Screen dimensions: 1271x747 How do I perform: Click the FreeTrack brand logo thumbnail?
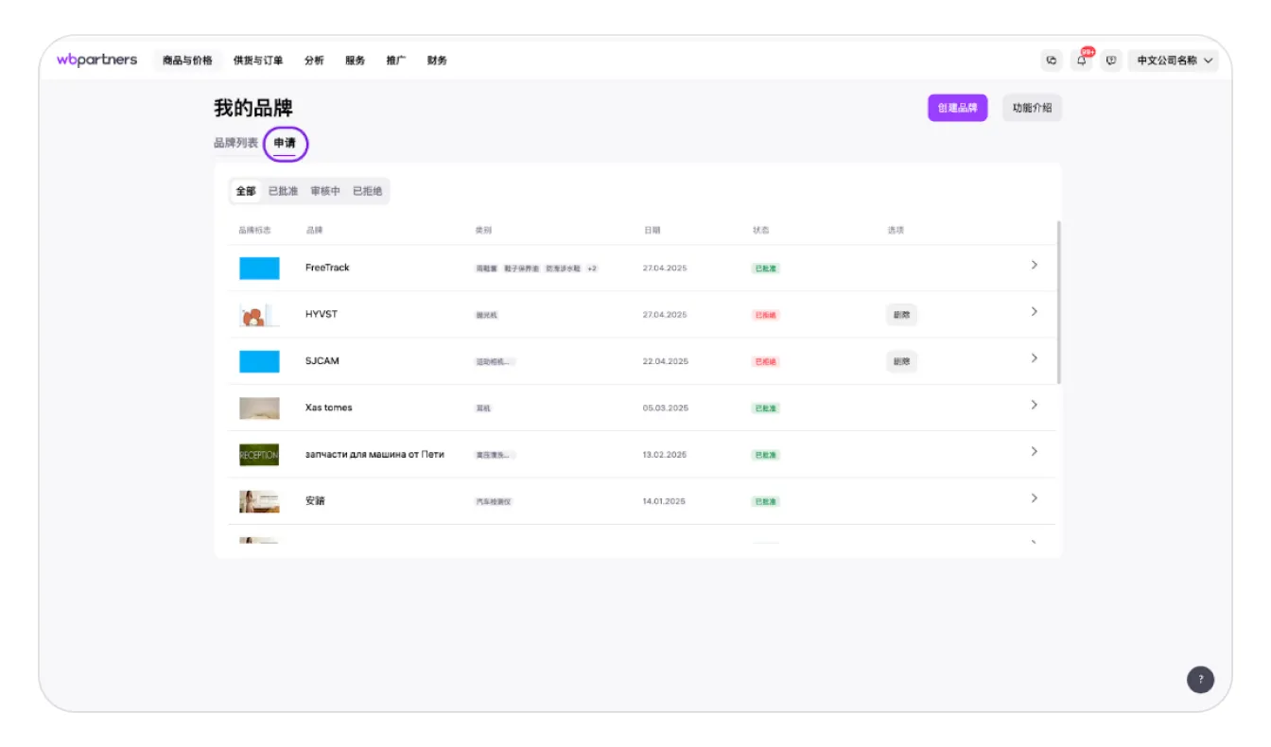(x=259, y=269)
